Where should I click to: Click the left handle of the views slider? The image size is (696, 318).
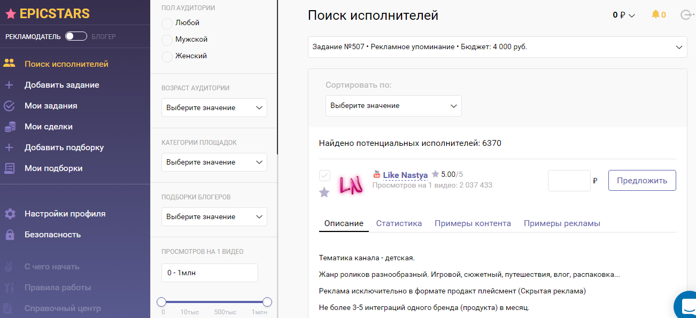[x=161, y=302]
